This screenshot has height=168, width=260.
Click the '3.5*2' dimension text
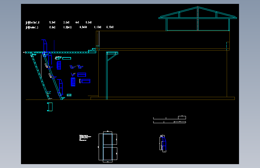(x=66, y=22)
